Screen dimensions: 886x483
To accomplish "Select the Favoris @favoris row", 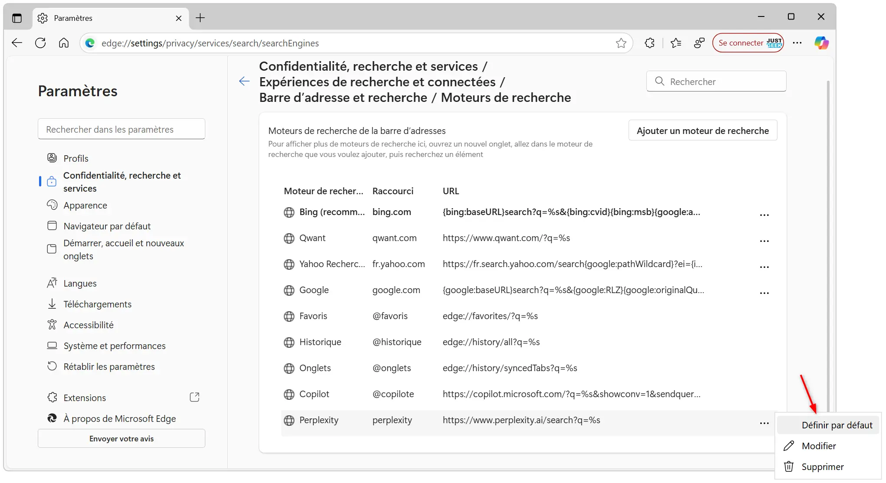I will point(527,316).
